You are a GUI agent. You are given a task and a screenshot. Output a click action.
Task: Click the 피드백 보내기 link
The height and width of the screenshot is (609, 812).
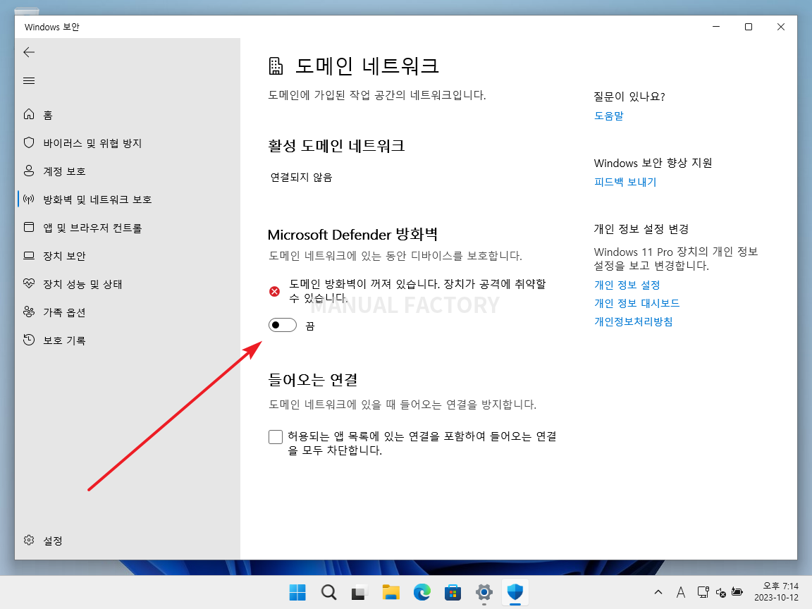pos(625,182)
